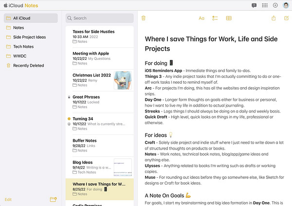Click the bold 'iOS Reminders App' text

click(x=164, y=71)
